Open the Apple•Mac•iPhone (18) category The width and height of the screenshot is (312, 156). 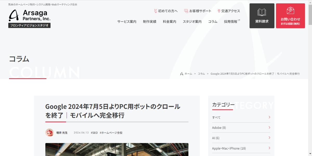pyautogui.click(x=241, y=148)
